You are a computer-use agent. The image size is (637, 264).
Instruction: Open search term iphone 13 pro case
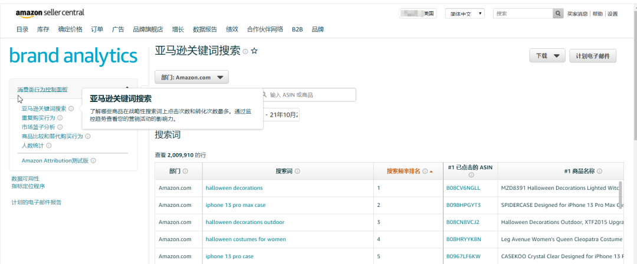[229, 256]
